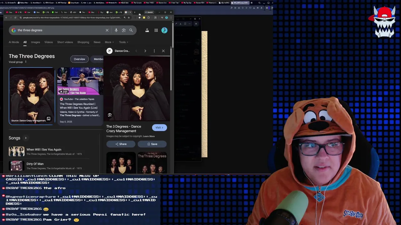The image size is (401, 225).
Task: Open related image with three women thumbnail
Action: click(x=121, y=162)
